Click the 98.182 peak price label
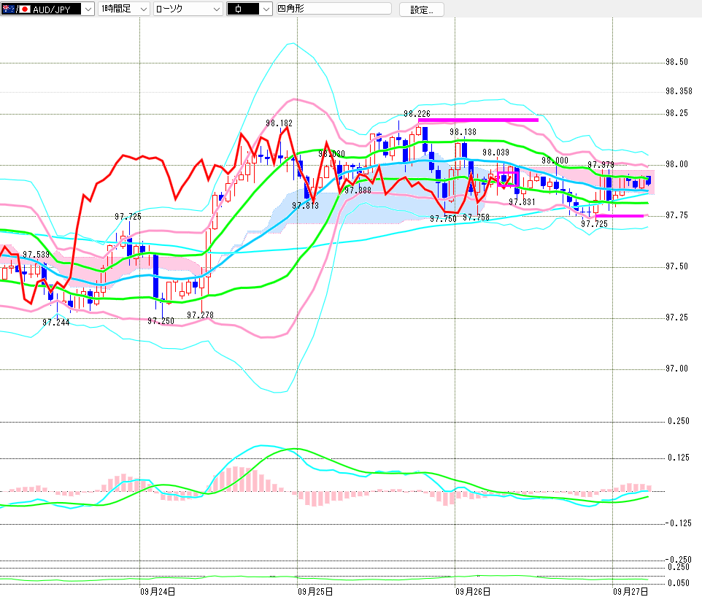Viewport: 702px width, 597px height. [x=279, y=124]
